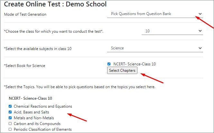Uncheck Acid, Bases and Salts topic
The height and width of the screenshot is (133, 214).
pos(10,112)
